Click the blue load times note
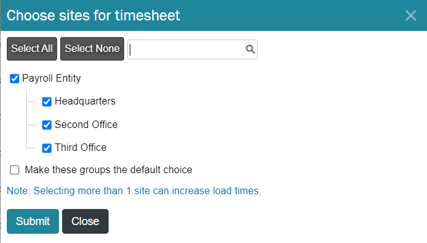427x243 pixels. [x=133, y=190]
